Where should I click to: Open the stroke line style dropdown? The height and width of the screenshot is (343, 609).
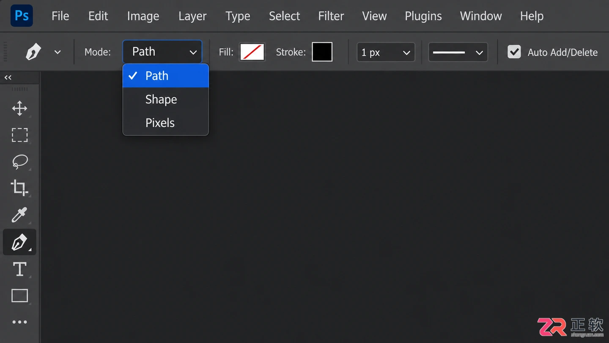pos(458,53)
